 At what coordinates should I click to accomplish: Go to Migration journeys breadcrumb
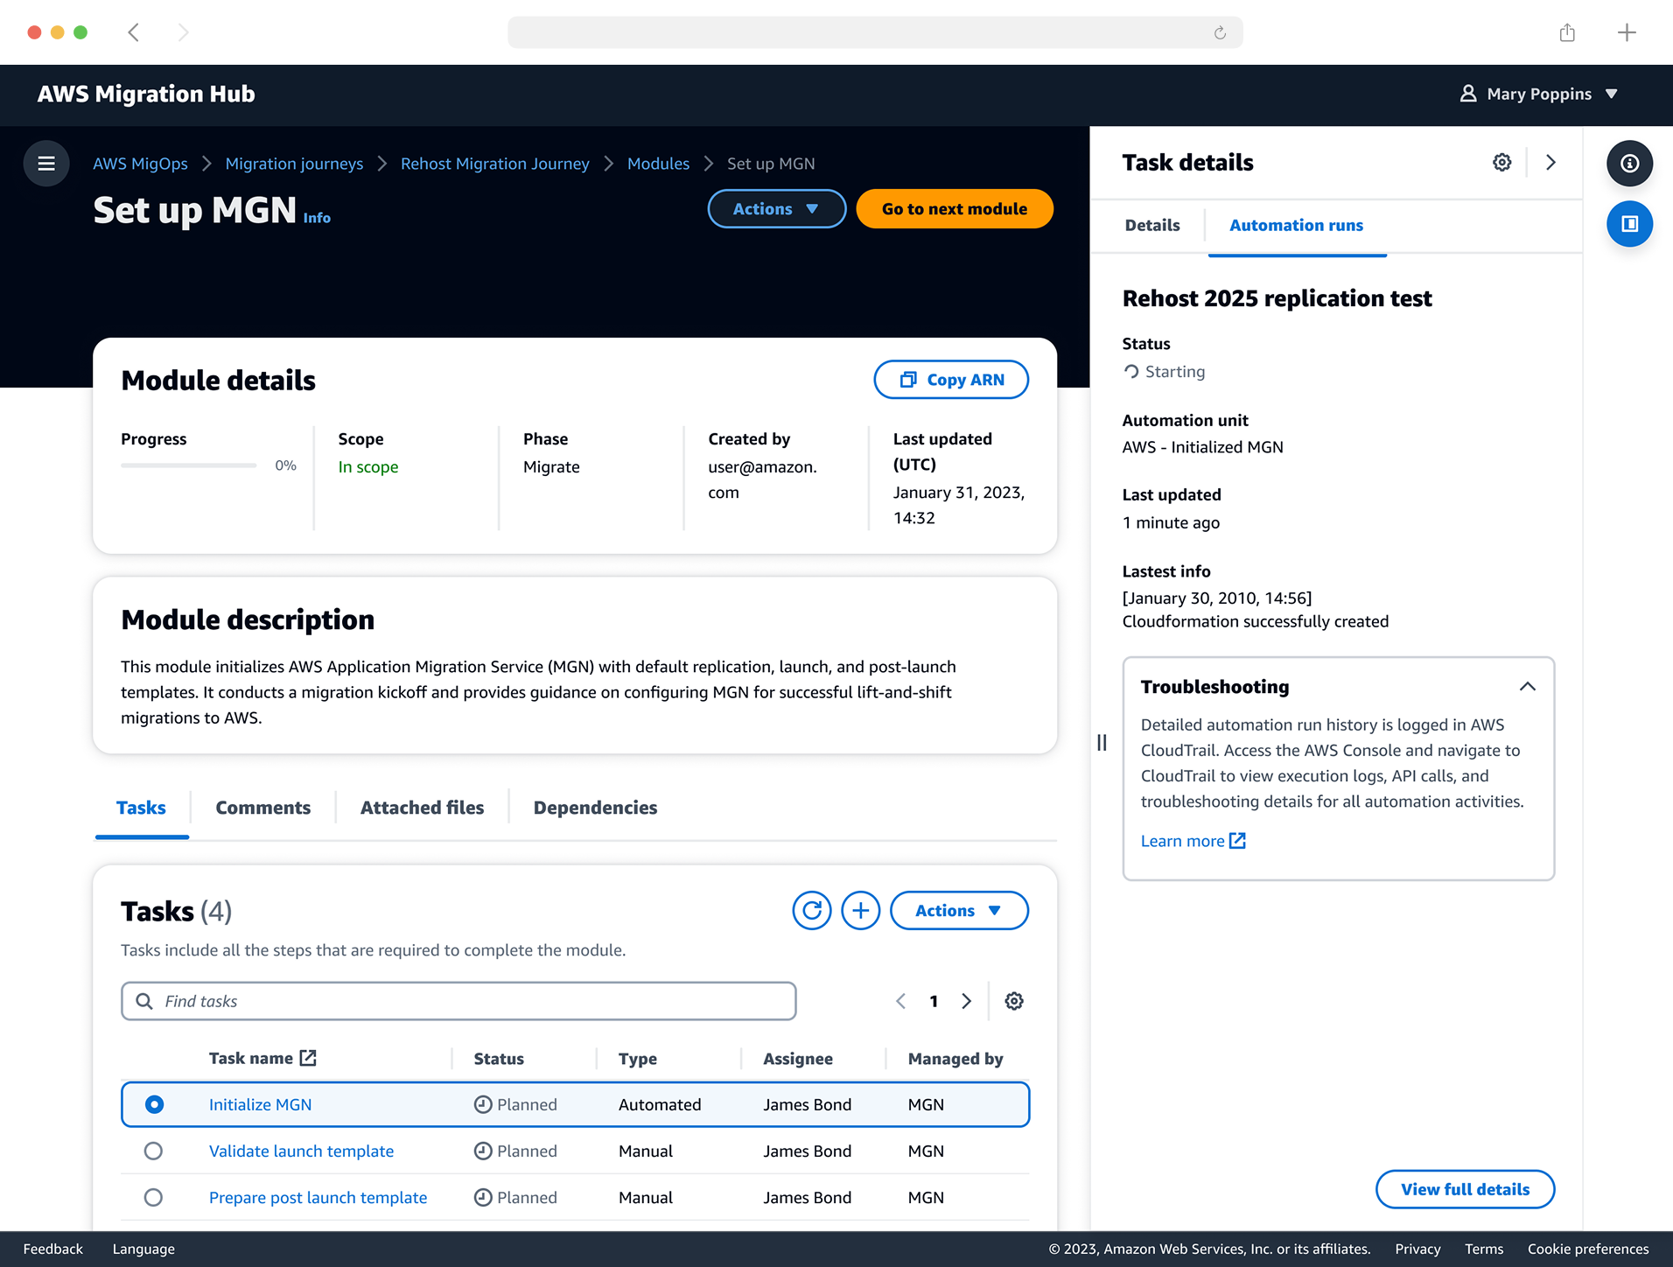[x=294, y=164]
